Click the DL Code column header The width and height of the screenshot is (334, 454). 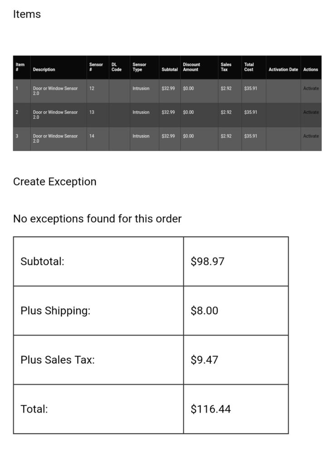tap(116, 67)
